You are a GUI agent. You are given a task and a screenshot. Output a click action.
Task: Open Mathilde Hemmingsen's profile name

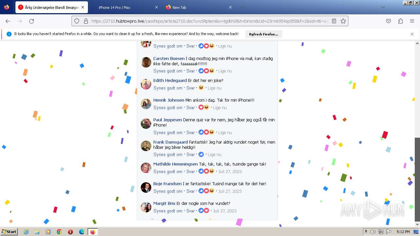click(x=176, y=164)
